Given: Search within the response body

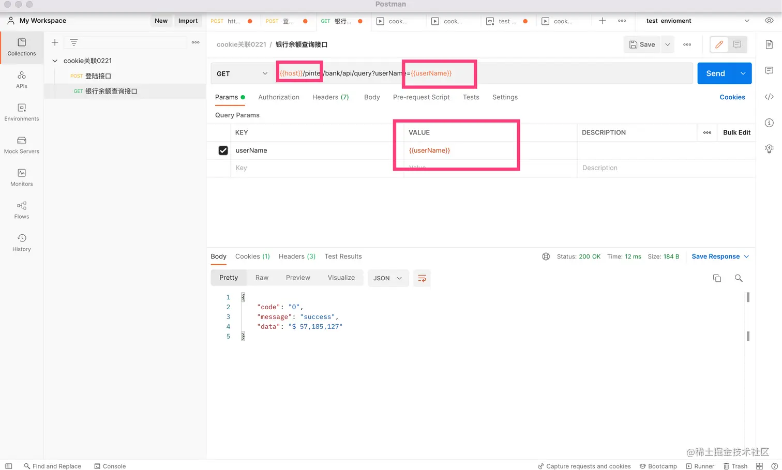Looking at the screenshot, I should (x=739, y=278).
